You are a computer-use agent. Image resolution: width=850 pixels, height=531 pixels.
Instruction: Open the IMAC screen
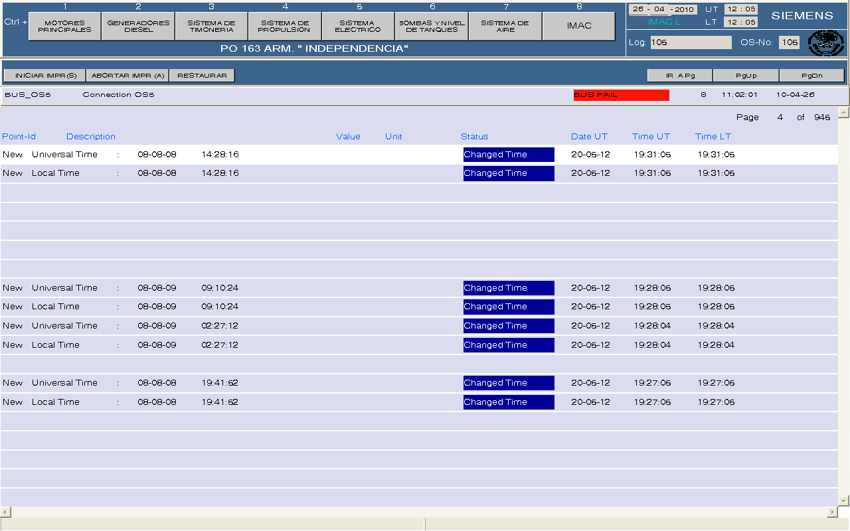[x=579, y=27]
